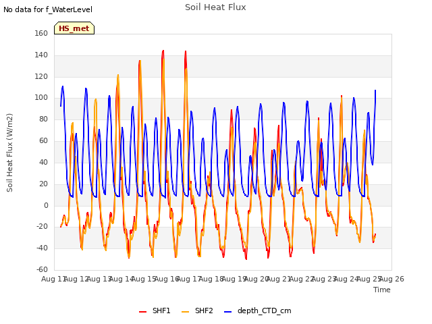
Task: Click the Aug 11 x-axis label
Action: (x=53, y=279)
